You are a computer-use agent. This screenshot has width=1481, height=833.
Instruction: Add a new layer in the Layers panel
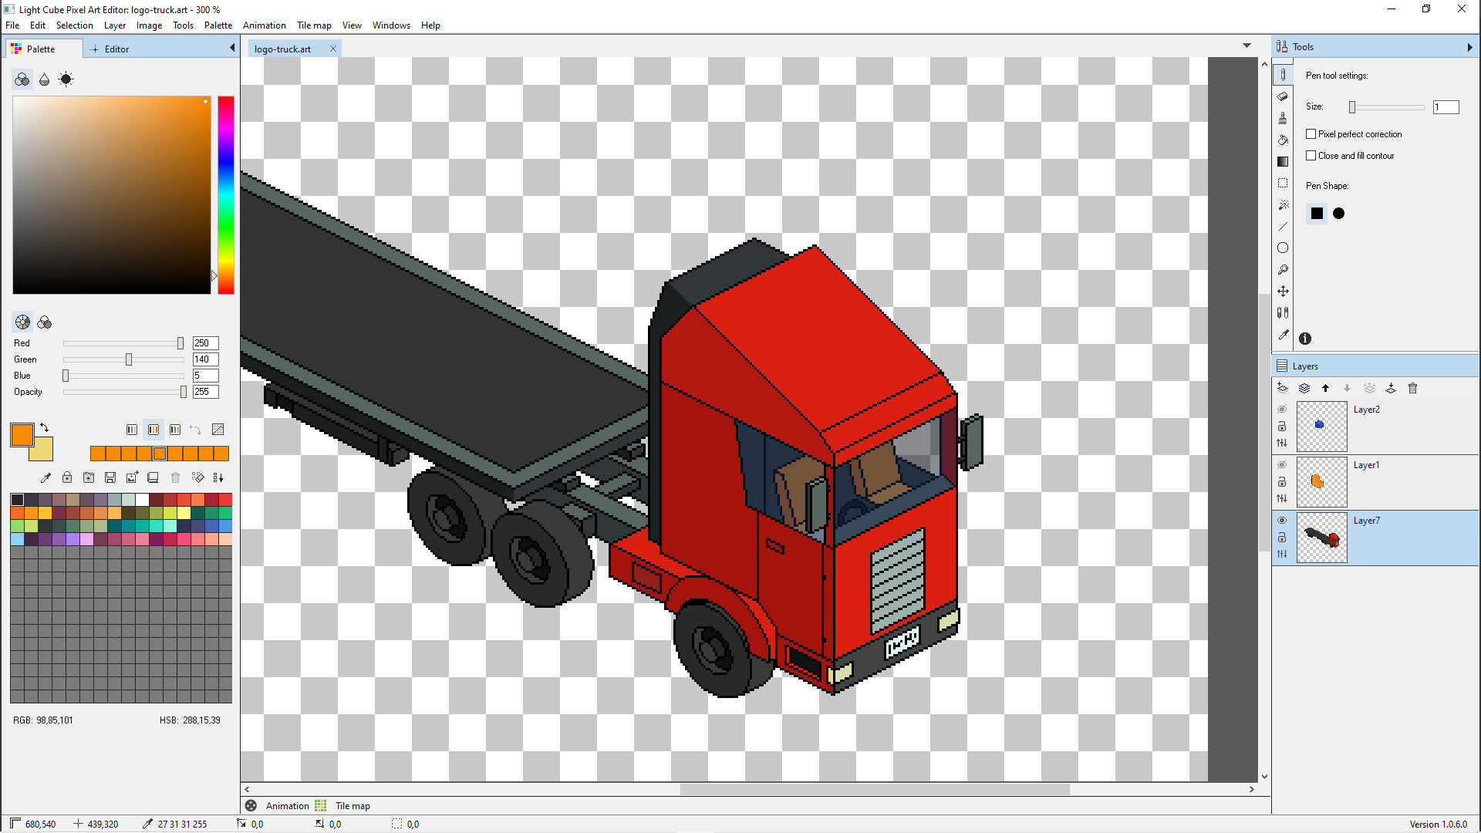point(1283,388)
